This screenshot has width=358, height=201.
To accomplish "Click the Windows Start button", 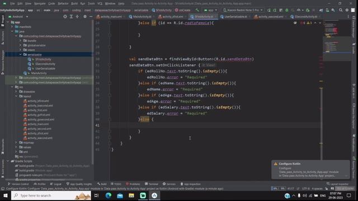I will [x=5, y=195].
